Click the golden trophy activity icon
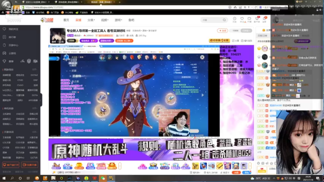The width and height of the screenshot is (324, 182). pos(79,166)
